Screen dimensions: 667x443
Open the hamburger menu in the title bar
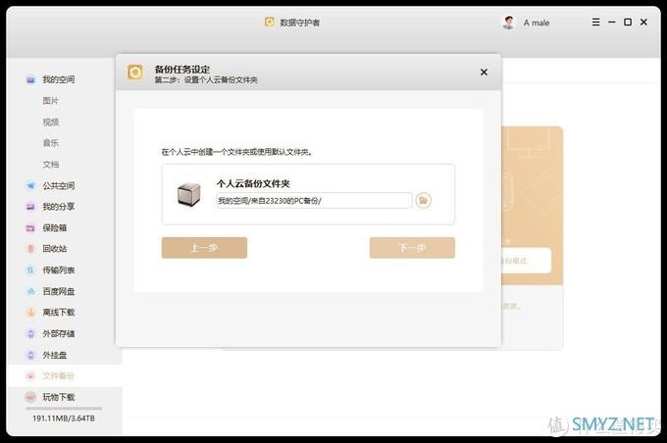point(596,23)
